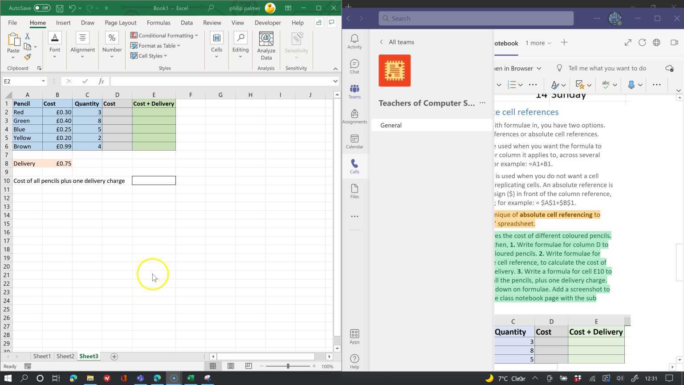
Task: Select the Delivery £0.75 cell
Action: point(57,164)
